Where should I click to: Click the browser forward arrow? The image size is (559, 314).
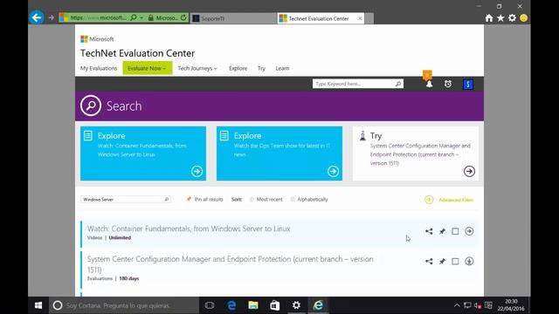52,17
